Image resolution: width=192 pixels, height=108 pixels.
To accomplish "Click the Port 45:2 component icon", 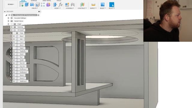I will click(17, 66).
